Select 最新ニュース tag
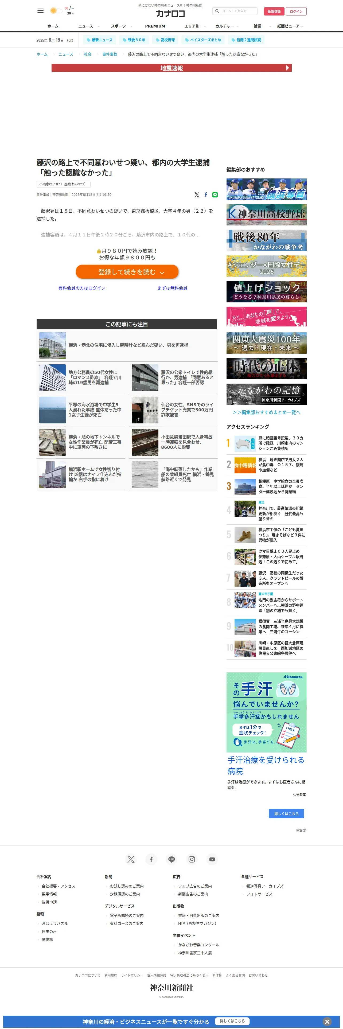The image size is (343, 1029). [100, 40]
